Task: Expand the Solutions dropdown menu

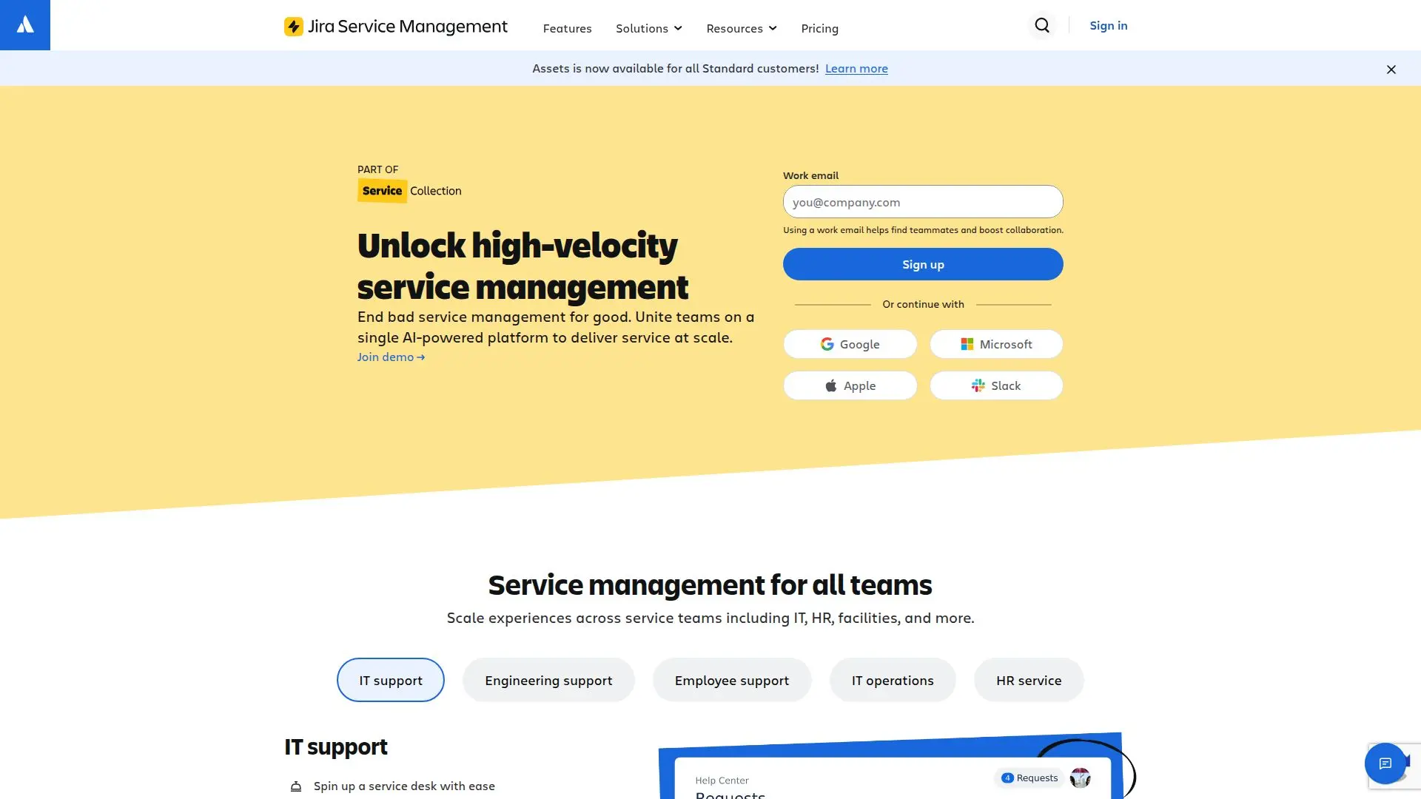Action: pos(649,28)
